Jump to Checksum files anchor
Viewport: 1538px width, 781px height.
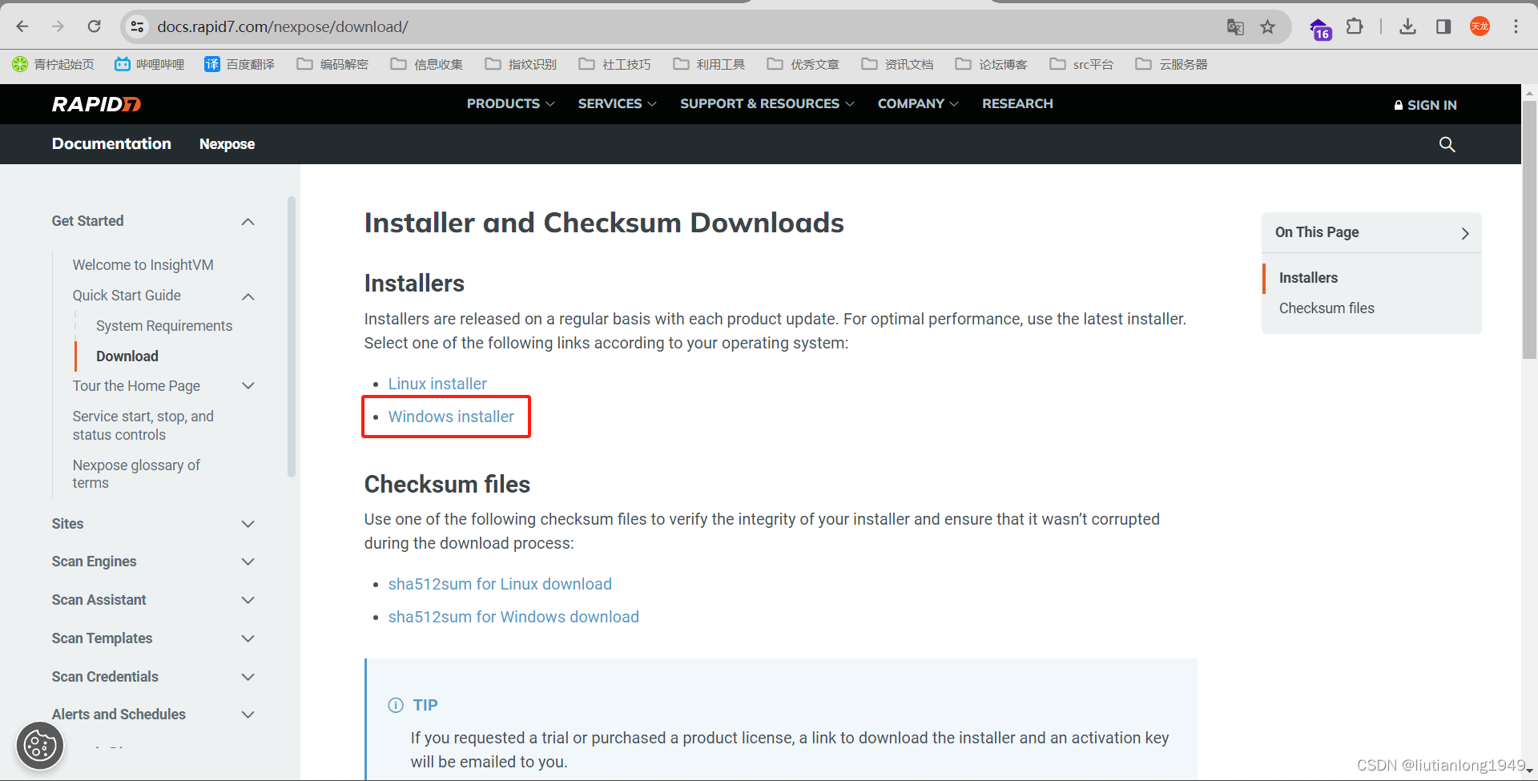click(x=1327, y=308)
